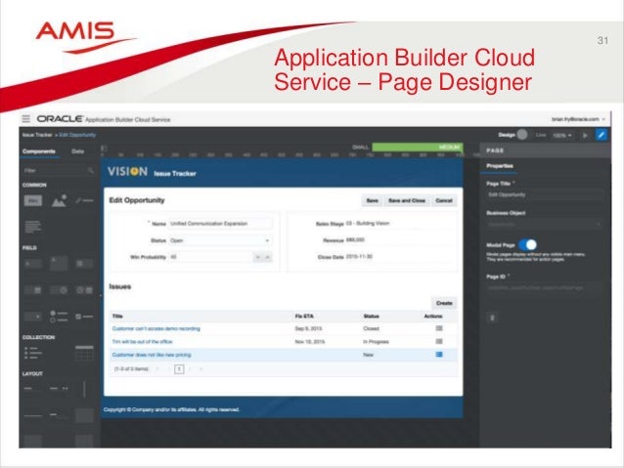Click the blue pencil edit icon
Viewport: 624px width, 468px height.
602,135
